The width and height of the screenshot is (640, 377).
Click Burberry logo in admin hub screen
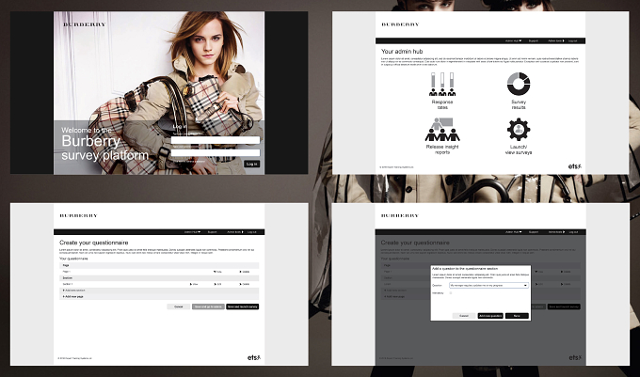tap(400, 24)
